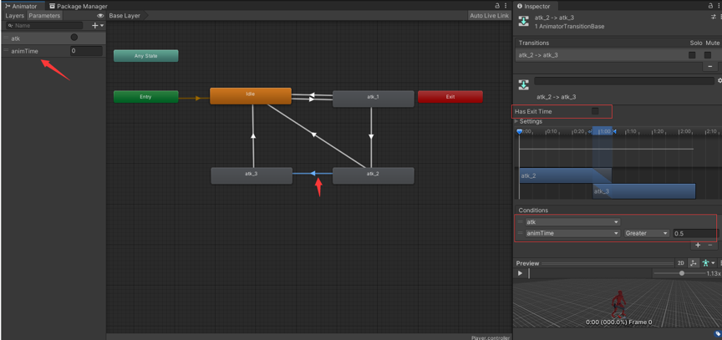The width and height of the screenshot is (722, 340).
Task: Toggle Auto Live Link
Action: (x=489, y=16)
